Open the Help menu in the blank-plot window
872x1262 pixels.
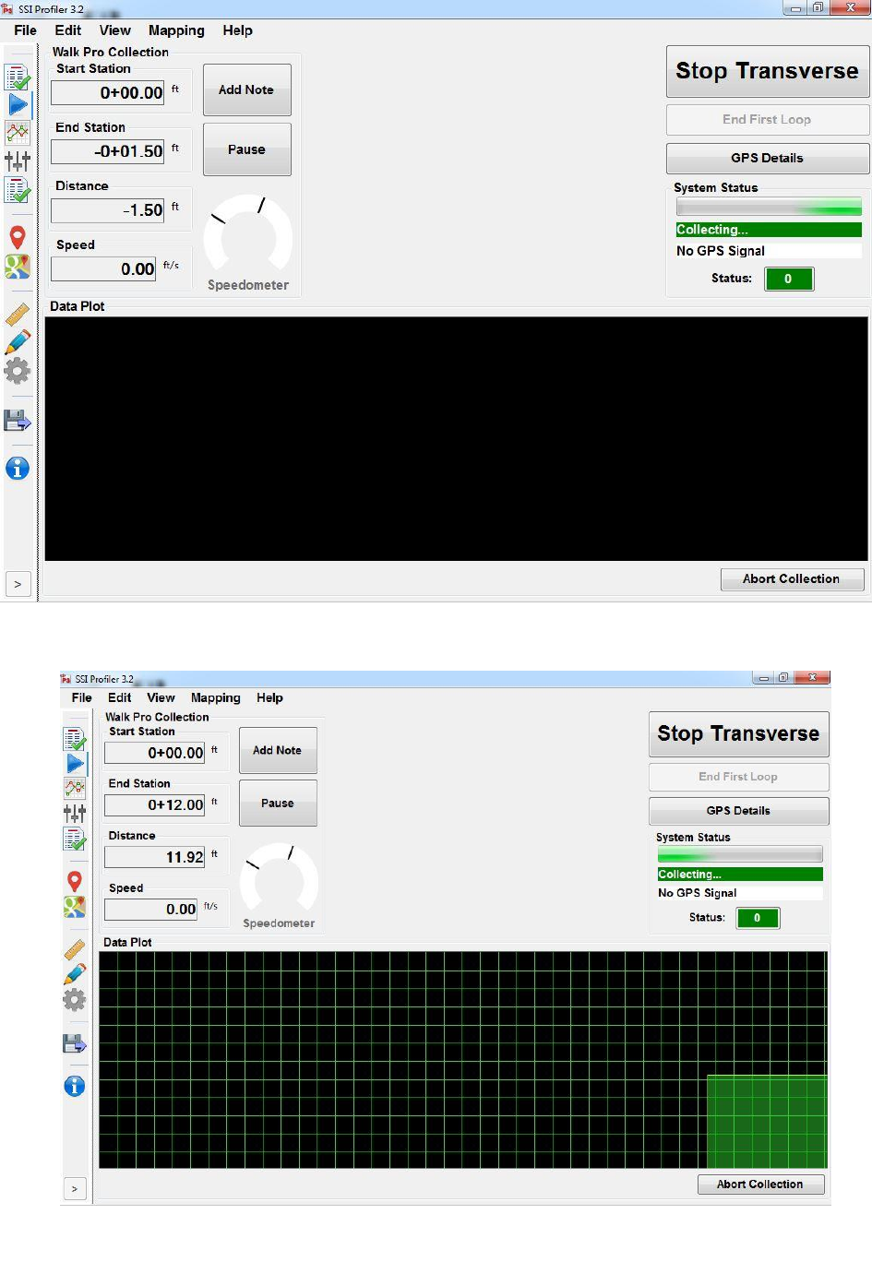237,30
